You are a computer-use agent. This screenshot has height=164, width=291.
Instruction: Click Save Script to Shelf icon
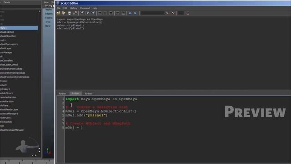point(75,13)
